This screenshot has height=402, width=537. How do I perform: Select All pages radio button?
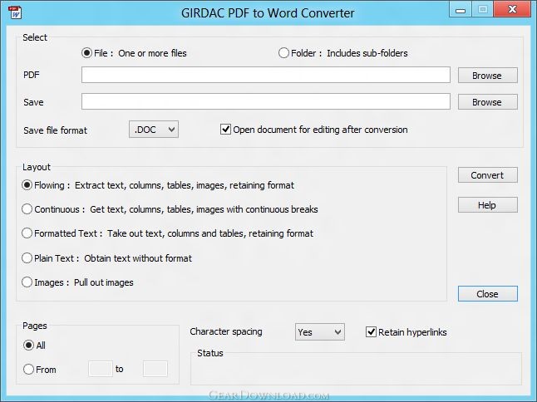pos(34,346)
